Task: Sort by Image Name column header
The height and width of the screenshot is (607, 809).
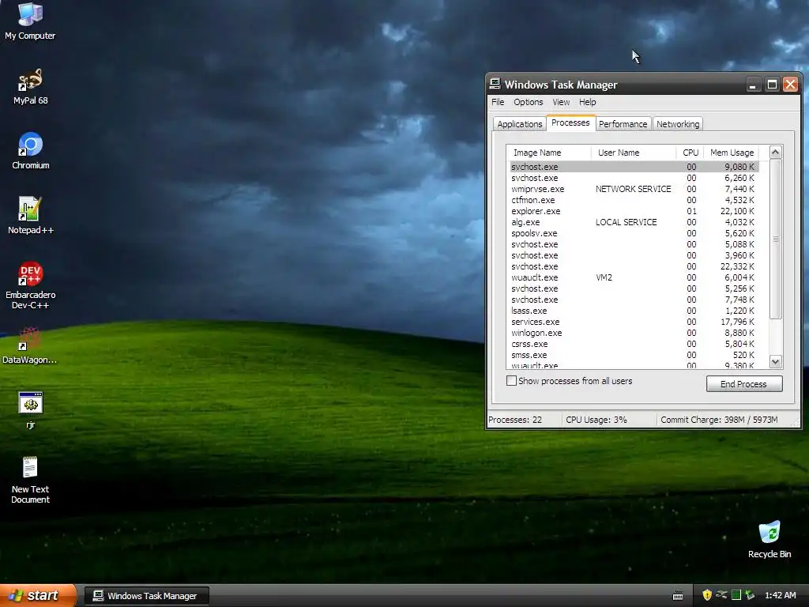Action: [x=549, y=153]
